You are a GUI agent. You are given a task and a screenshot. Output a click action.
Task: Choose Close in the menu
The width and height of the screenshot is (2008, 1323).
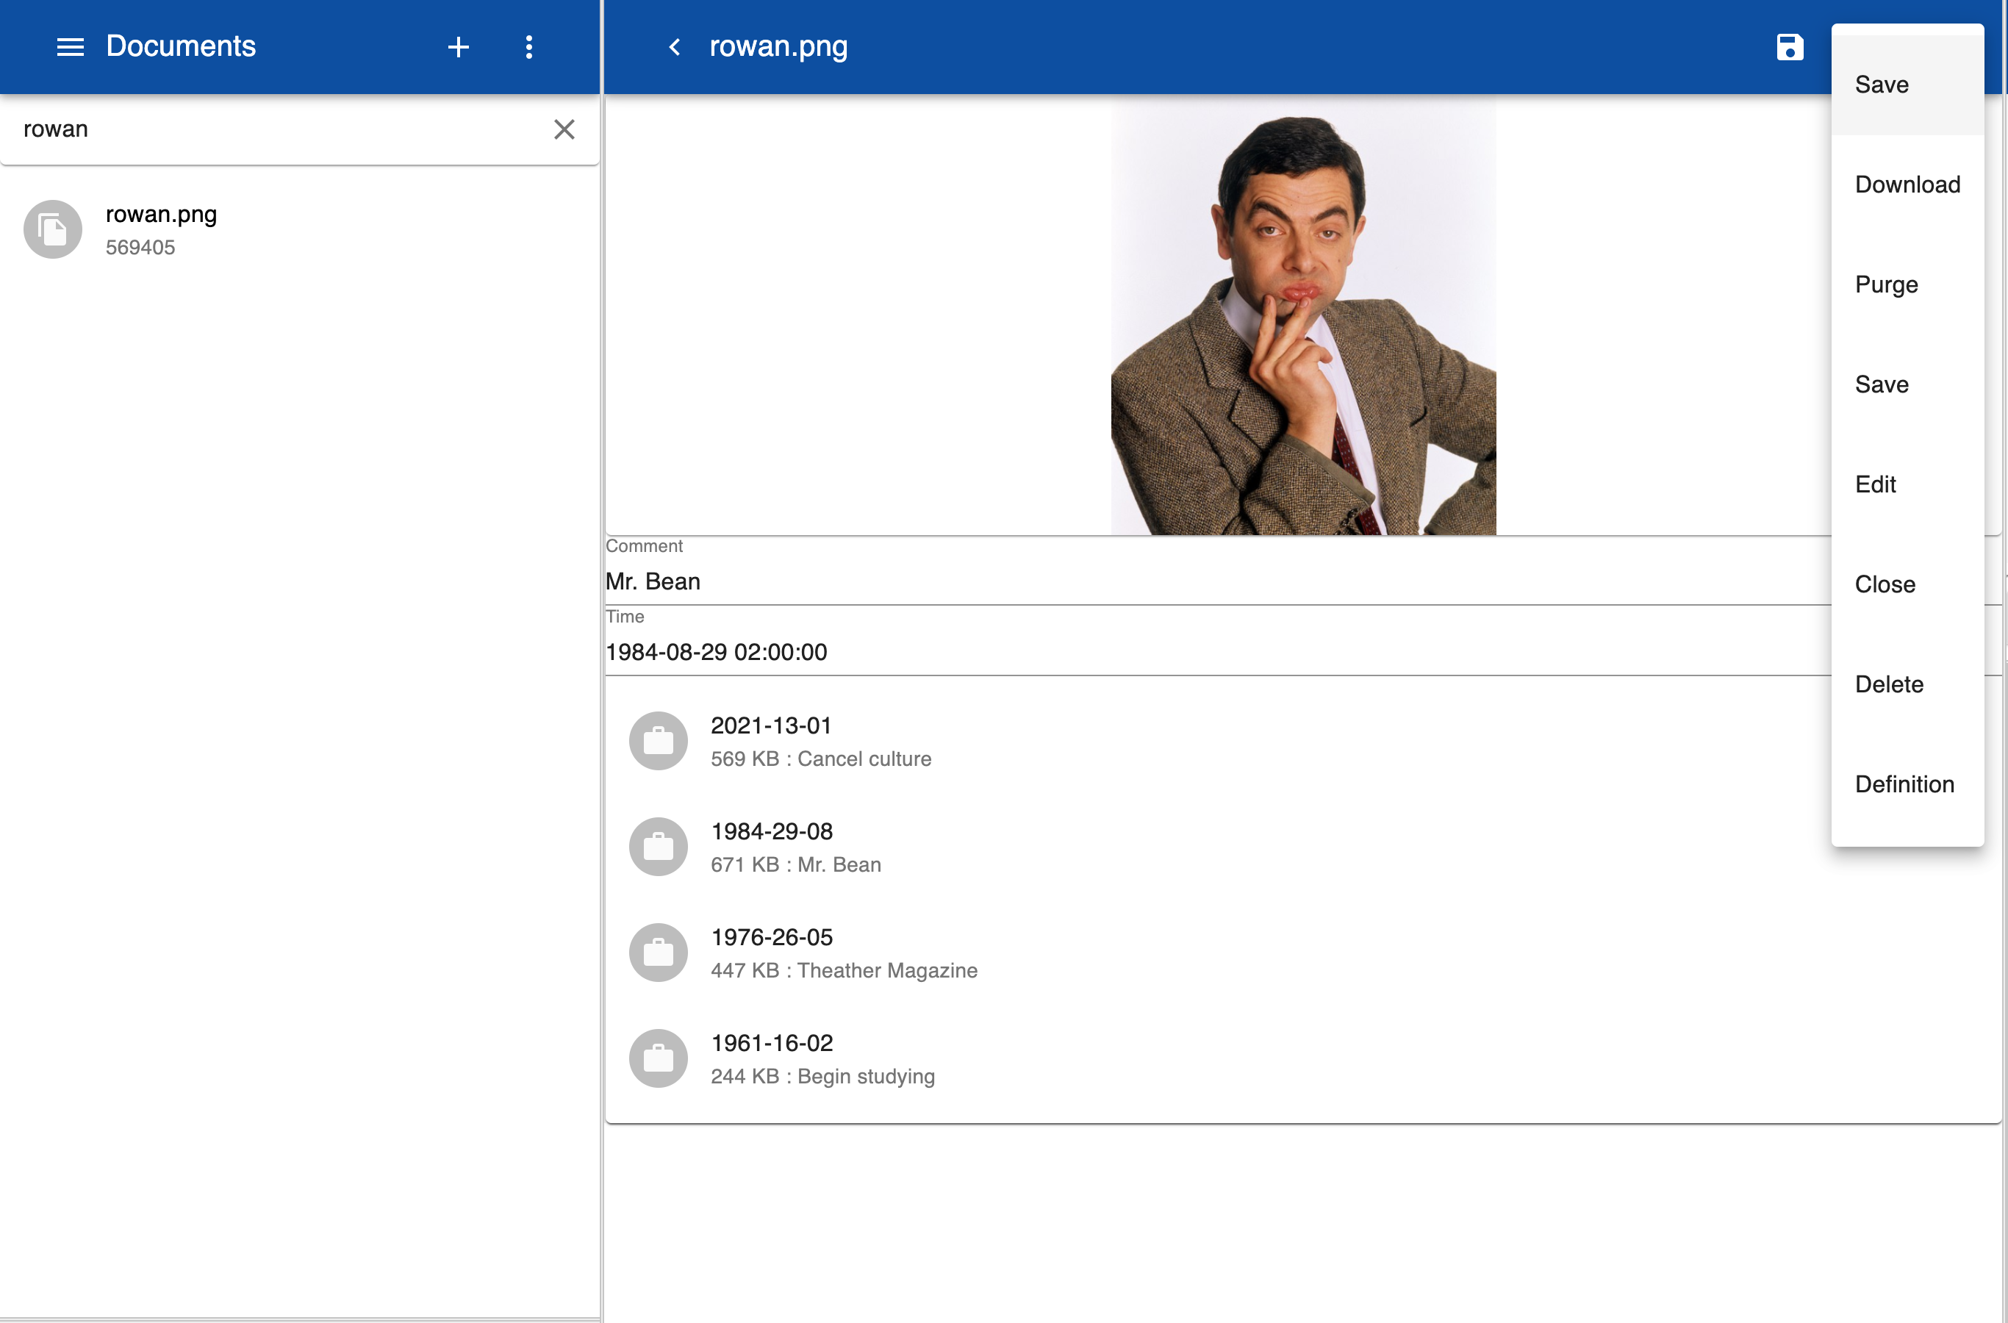click(1907, 585)
